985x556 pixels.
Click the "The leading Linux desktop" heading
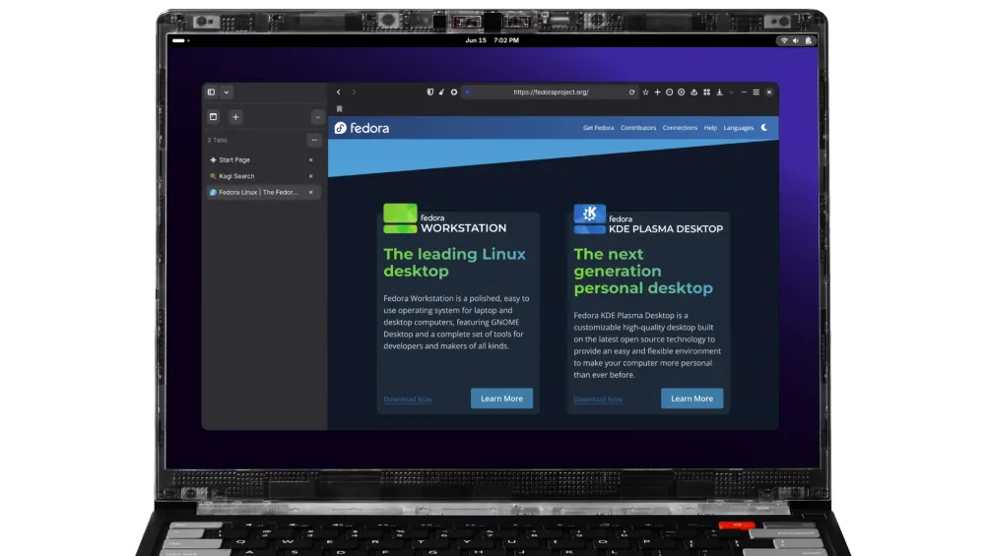pyautogui.click(x=455, y=263)
